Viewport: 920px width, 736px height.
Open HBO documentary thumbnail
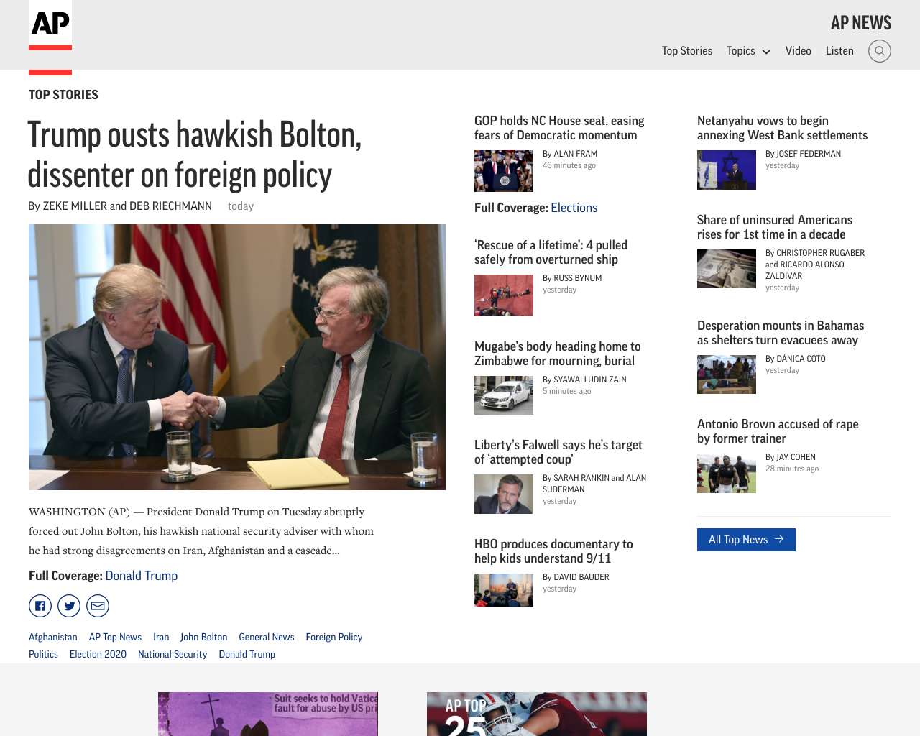[504, 590]
